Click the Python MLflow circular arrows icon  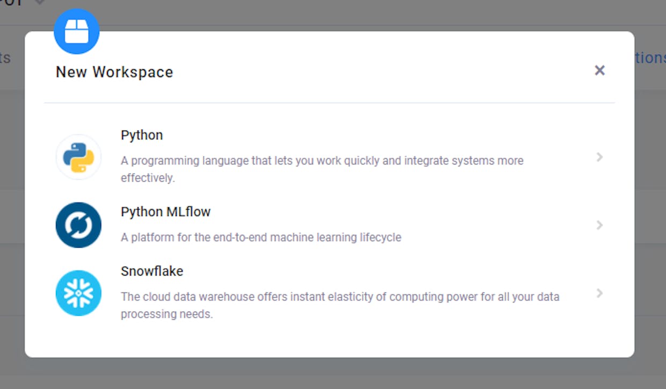click(x=78, y=225)
